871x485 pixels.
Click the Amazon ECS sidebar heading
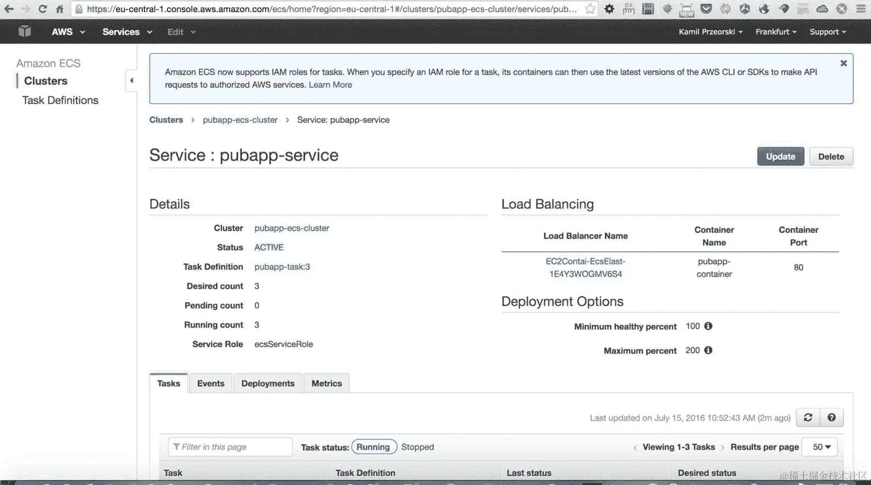tap(48, 63)
